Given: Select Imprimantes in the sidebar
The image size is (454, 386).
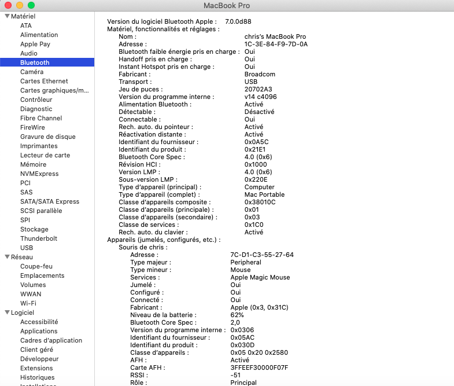Looking at the screenshot, I should tap(39, 146).
